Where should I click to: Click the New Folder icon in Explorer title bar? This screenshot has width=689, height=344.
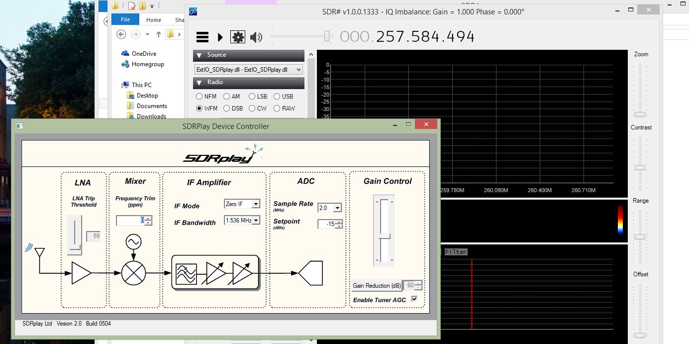(143, 6)
